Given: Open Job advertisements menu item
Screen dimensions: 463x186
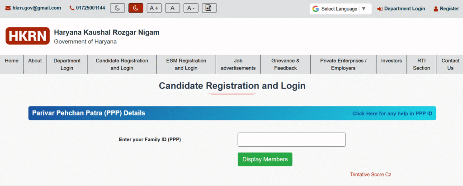Looking at the screenshot, I should [x=238, y=64].
